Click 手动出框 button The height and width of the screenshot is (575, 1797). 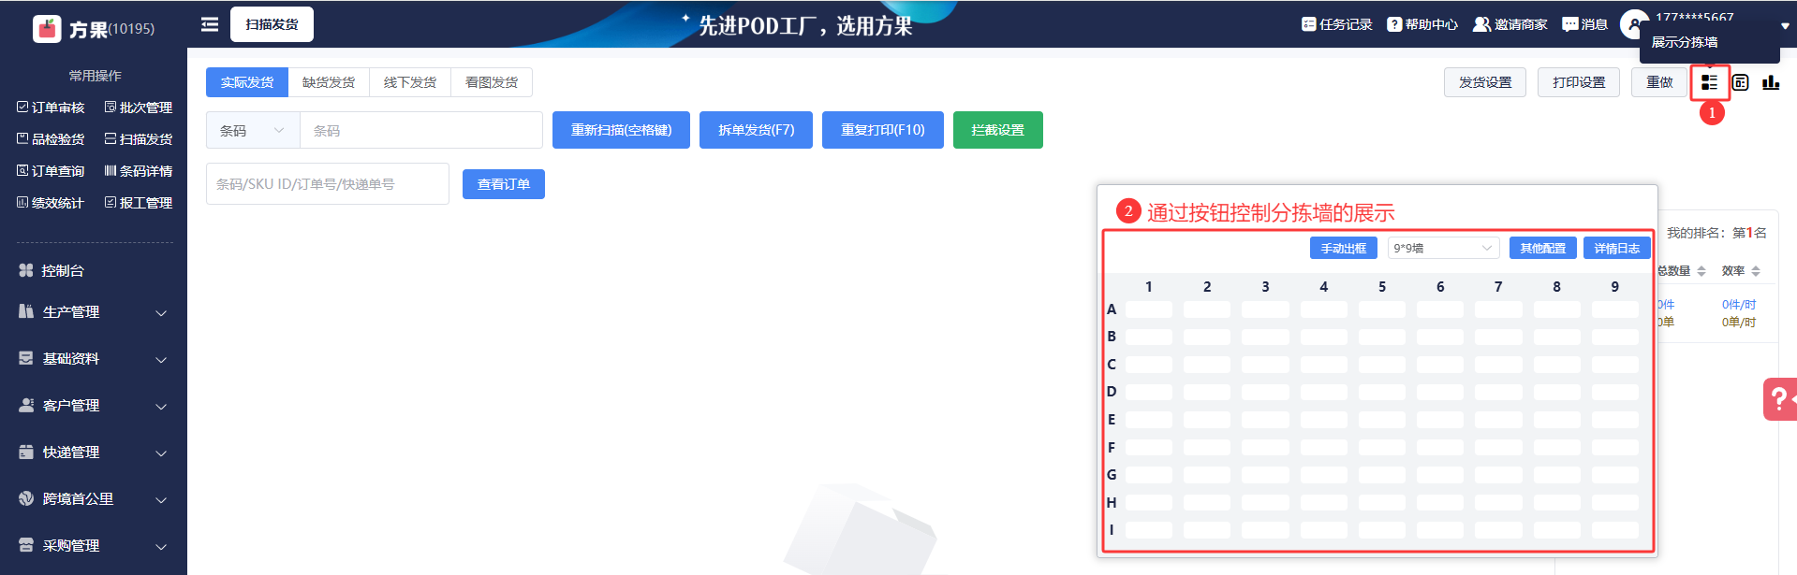(x=1343, y=248)
